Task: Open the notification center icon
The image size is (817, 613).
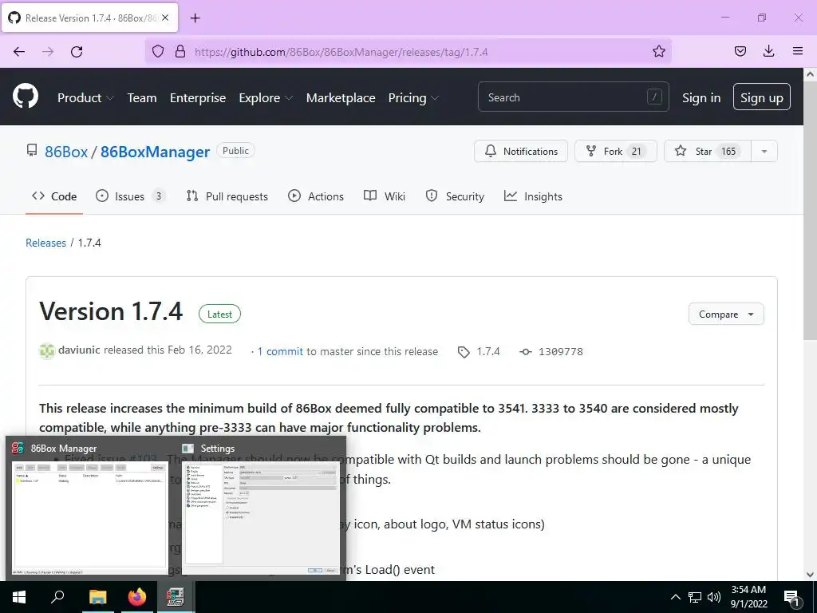Action: 791,599
